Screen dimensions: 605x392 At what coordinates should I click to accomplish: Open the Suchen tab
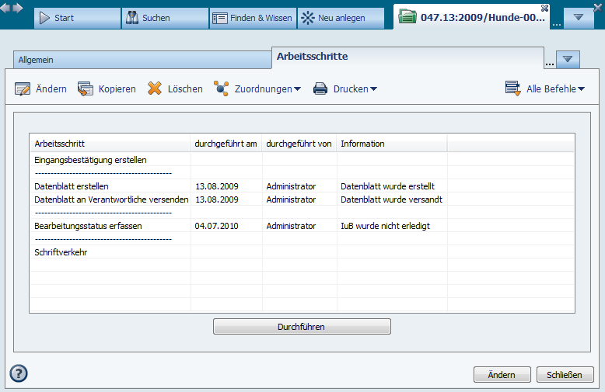tap(164, 18)
